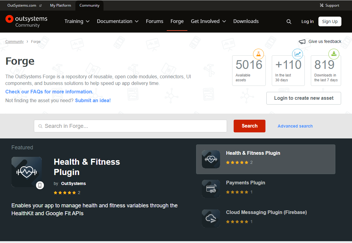Open the Payments Plugin card icon
The width and height of the screenshot is (352, 243).
(x=211, y=189)
